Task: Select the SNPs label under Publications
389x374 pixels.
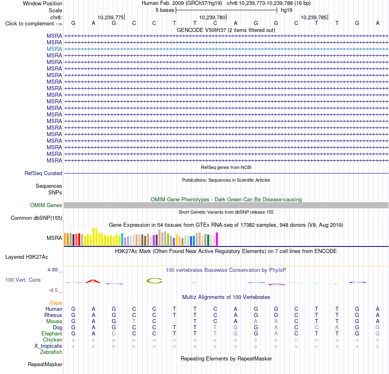Action: (55, 192)
